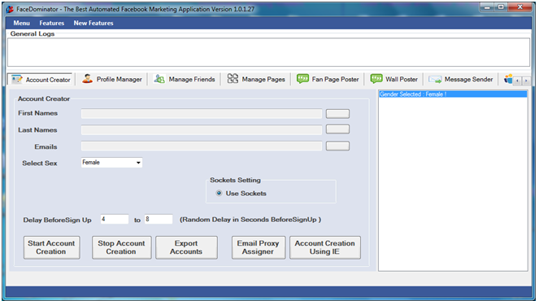The height and width of the screenshot is (301, 539).
Task: Click the browse button next to Emails
Action: [x=337, y=146]
